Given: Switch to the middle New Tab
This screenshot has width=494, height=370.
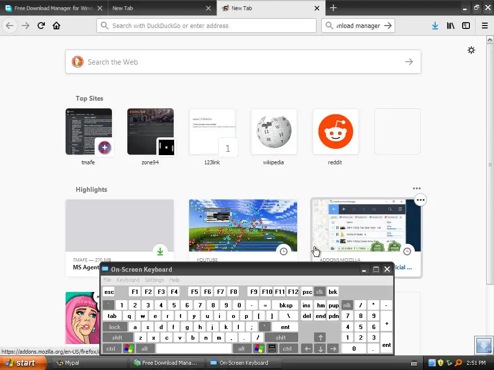Looking at the screenshot, I should pyautogui.click(x=161, y=8).
